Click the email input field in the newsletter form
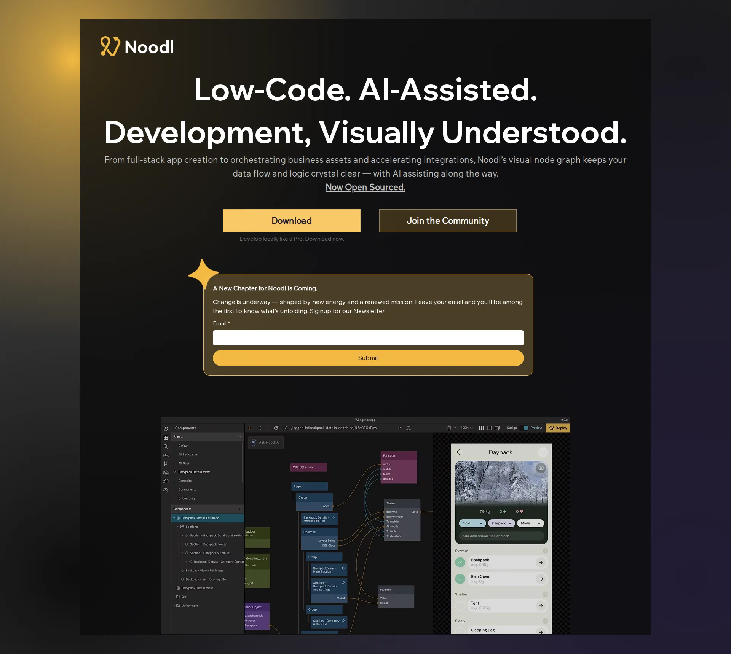The image size is (731, 654). click(x=368, y=338)
